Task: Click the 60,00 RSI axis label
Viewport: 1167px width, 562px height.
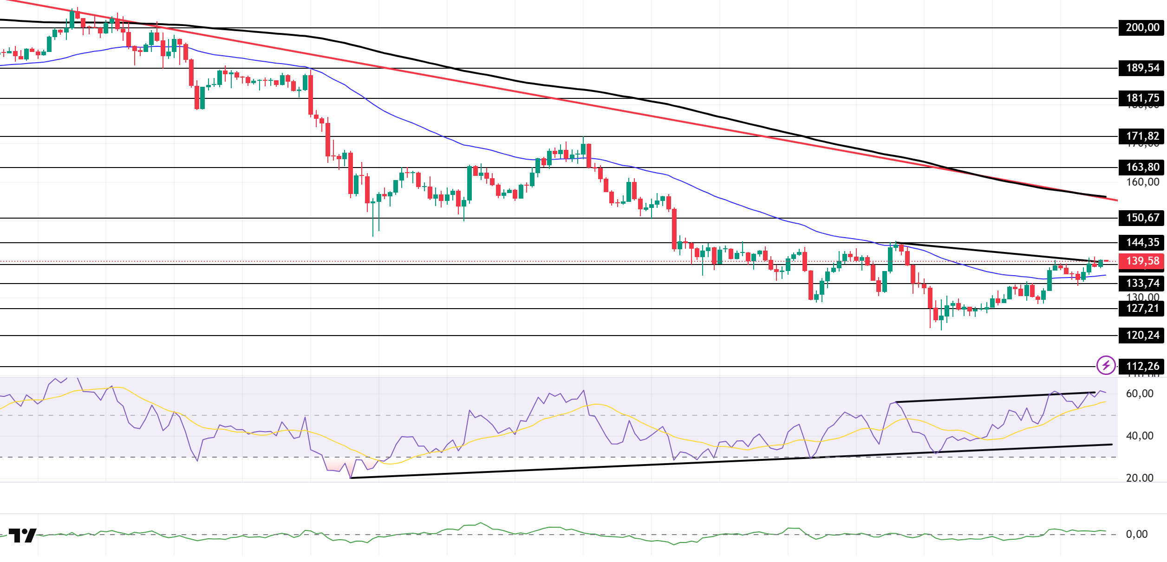Action: tap(1139, 394)
